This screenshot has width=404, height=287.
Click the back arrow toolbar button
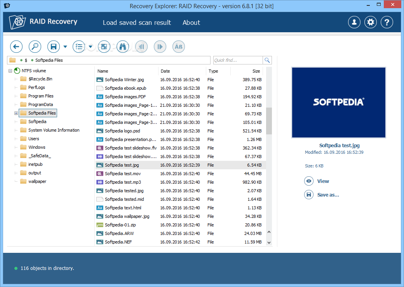click(x=16, y=47)
